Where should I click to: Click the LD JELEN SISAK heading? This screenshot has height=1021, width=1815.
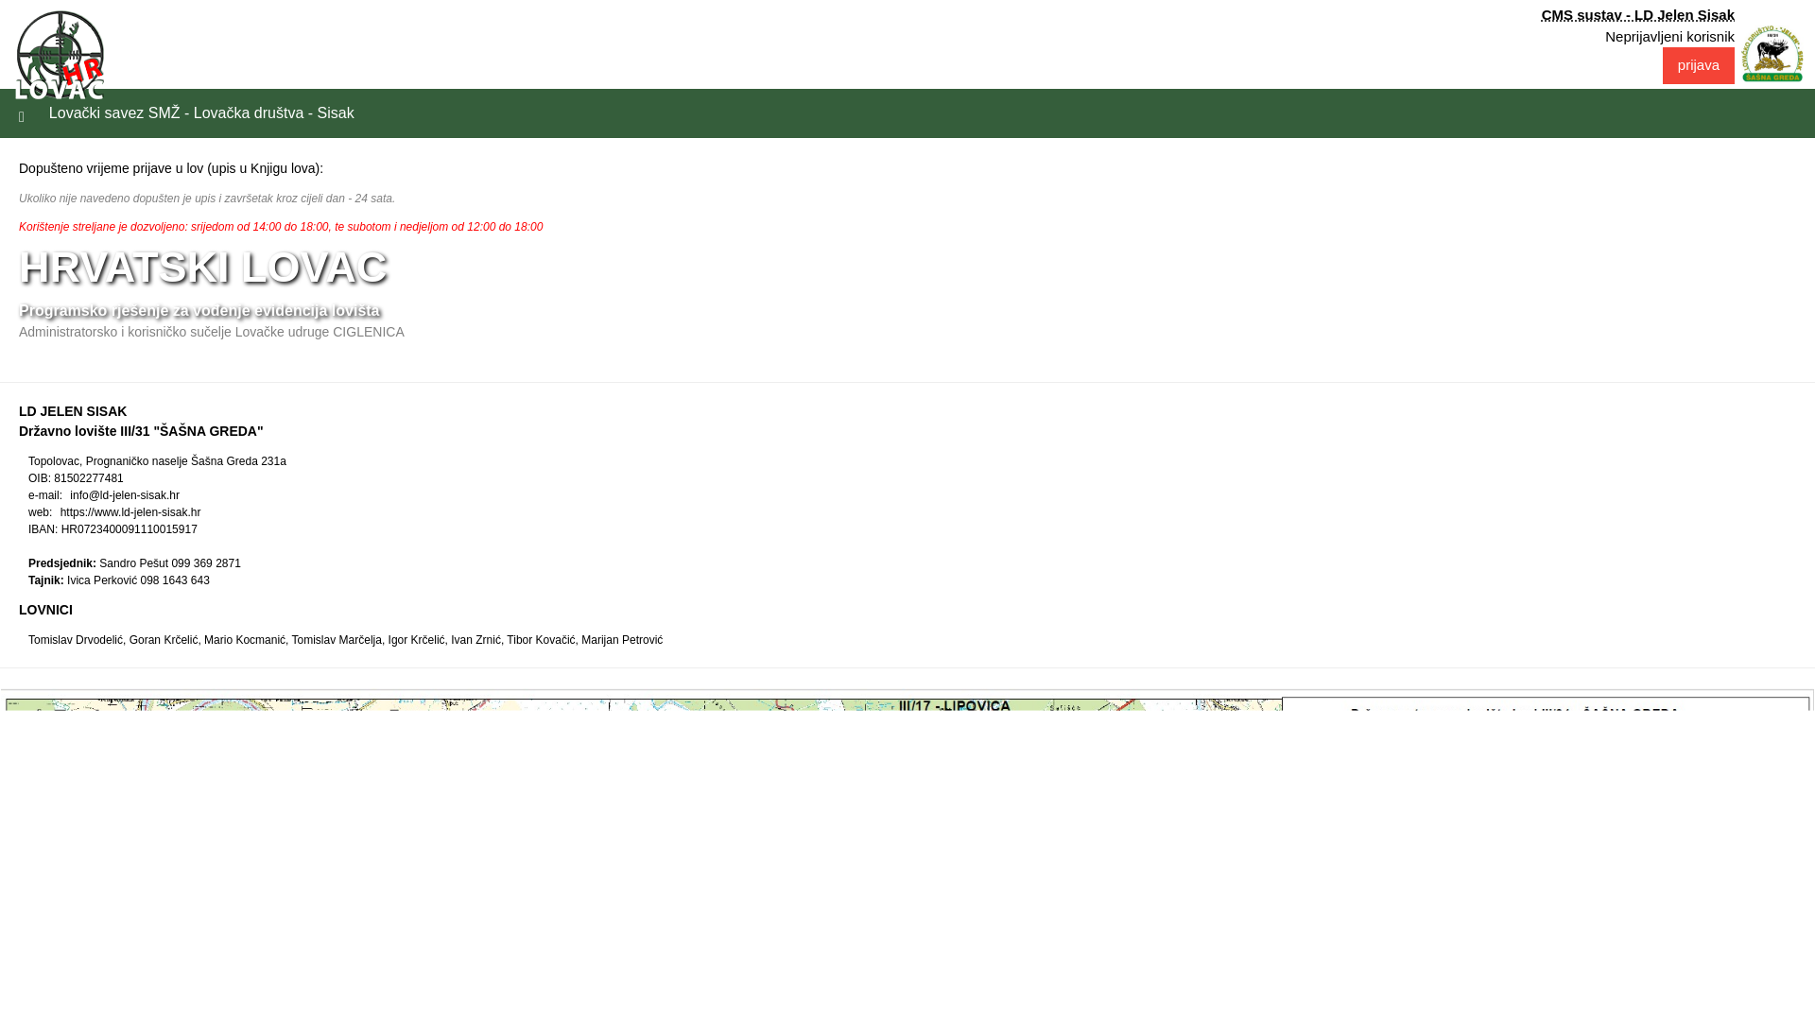click(x=73, y=411)
